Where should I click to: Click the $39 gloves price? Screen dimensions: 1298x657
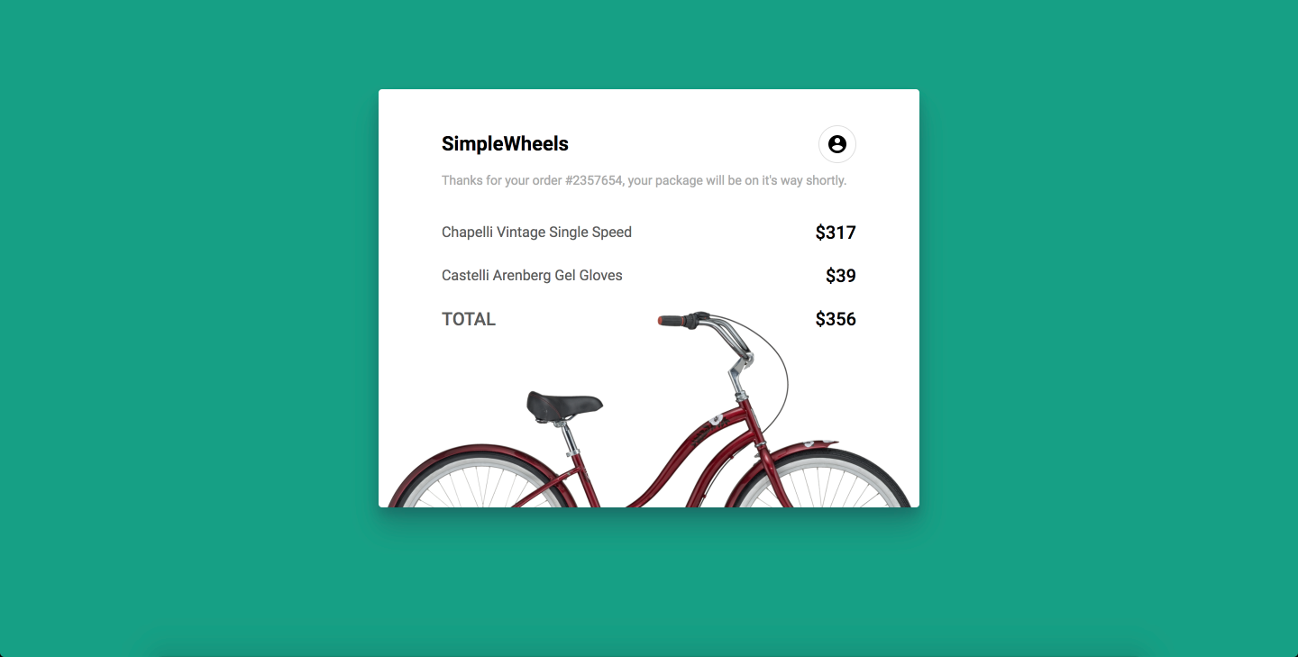[840, 276]
